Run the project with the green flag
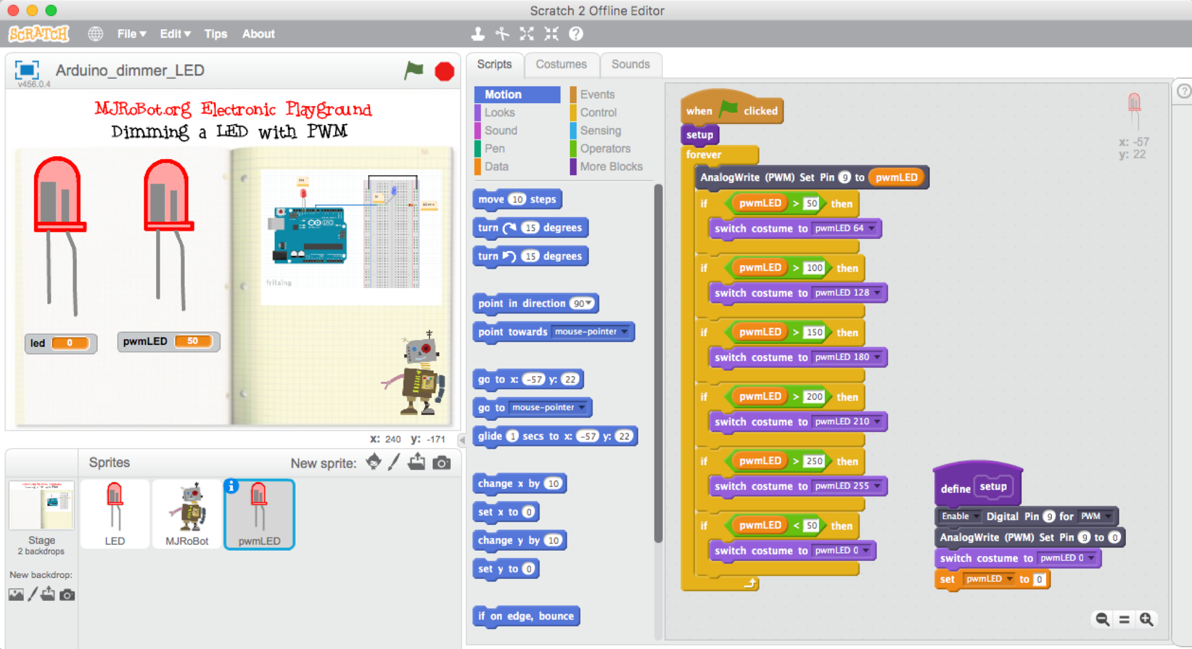Screen dimensions: 1192x649 [414, 71]
